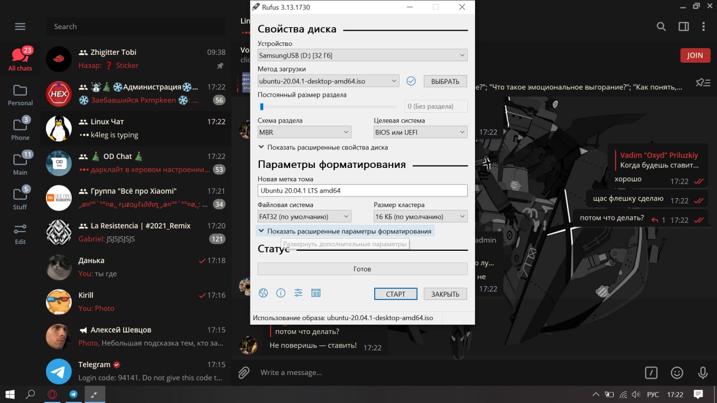Expand advanced format options
717x403 pixels.
click(x=345, y=231)
